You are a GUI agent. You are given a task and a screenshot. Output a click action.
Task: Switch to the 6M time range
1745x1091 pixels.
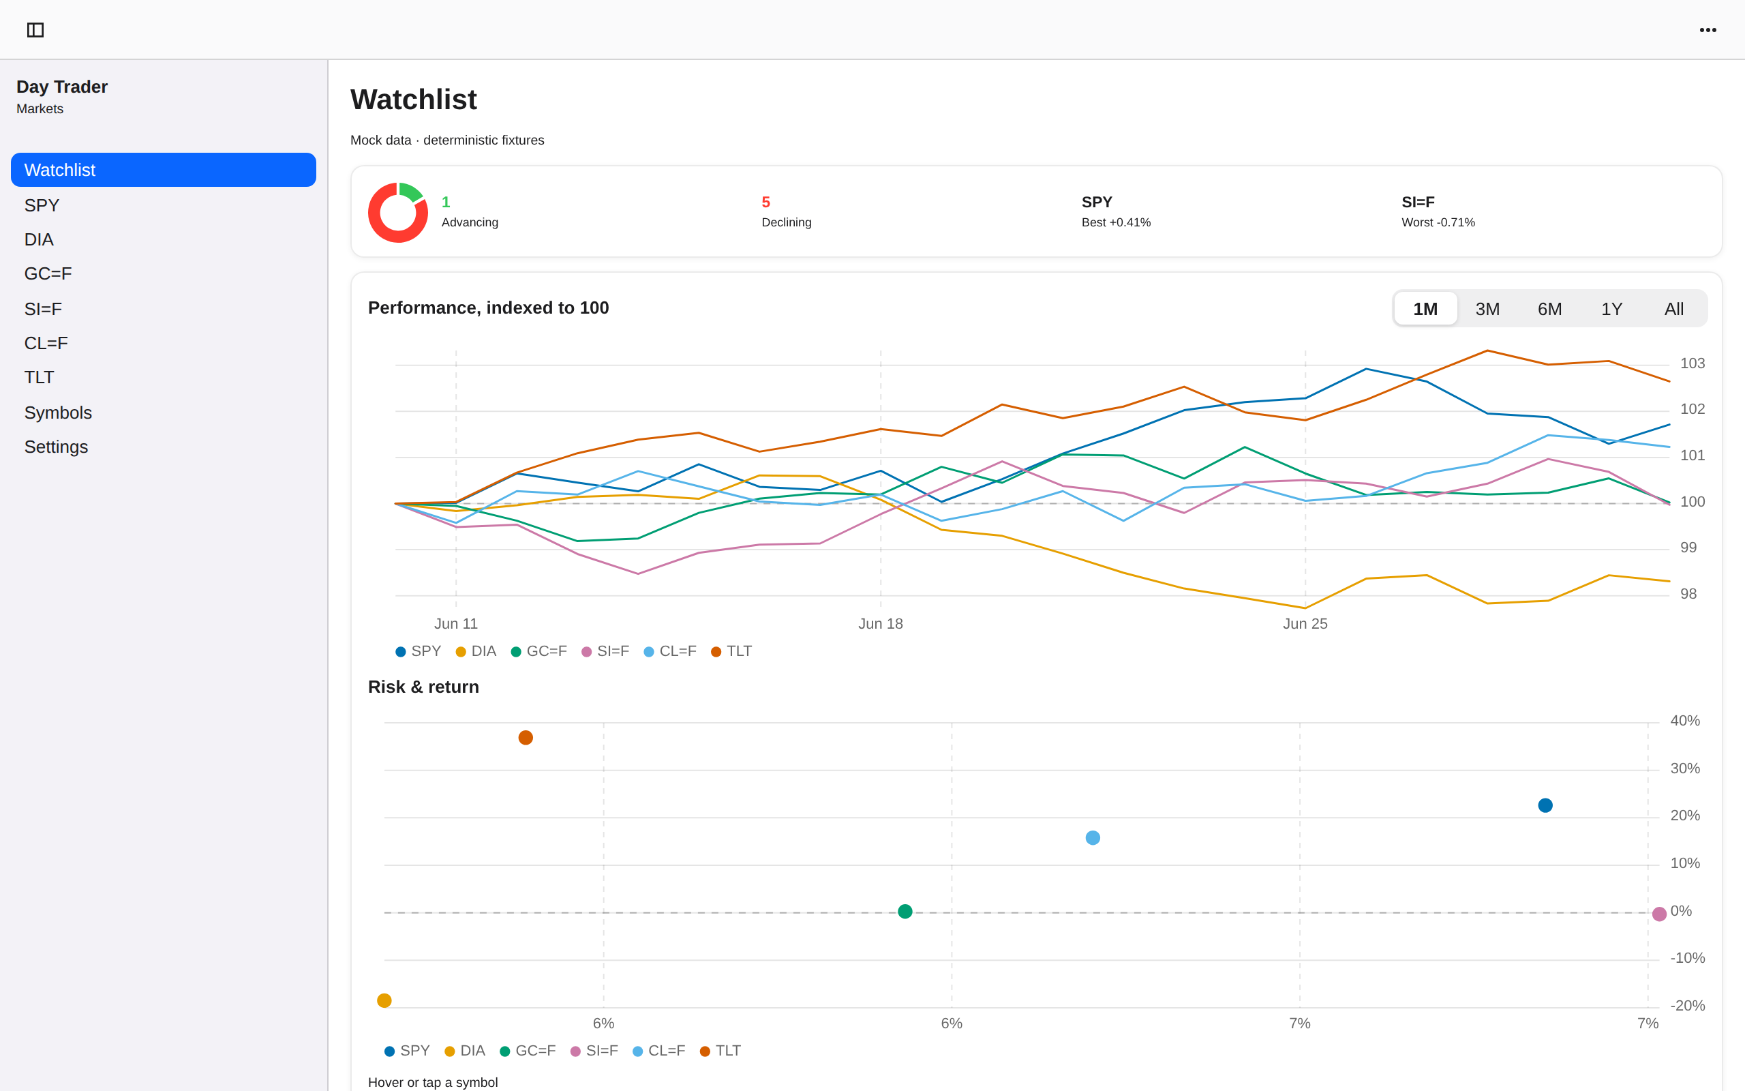(x=1549, y=309)
